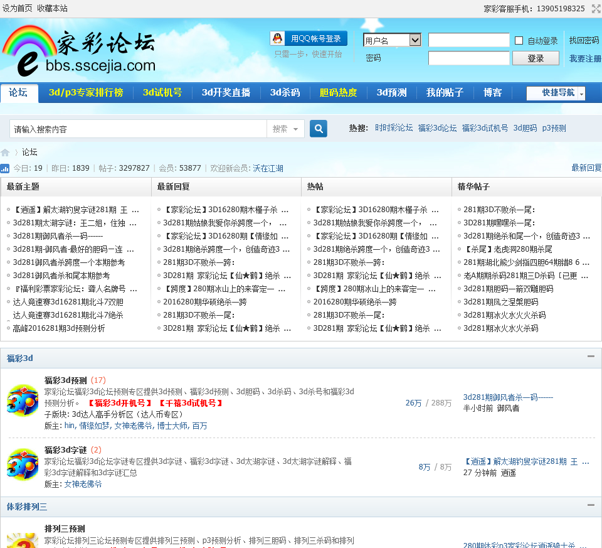This screenshot has width=602, height=548.
Task: Click the statistics bar chart icon
Action: click(5, 168)
